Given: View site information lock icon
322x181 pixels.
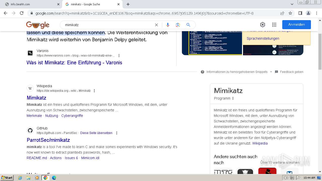Looking at the screenshot, I should (x=31, y=13).
